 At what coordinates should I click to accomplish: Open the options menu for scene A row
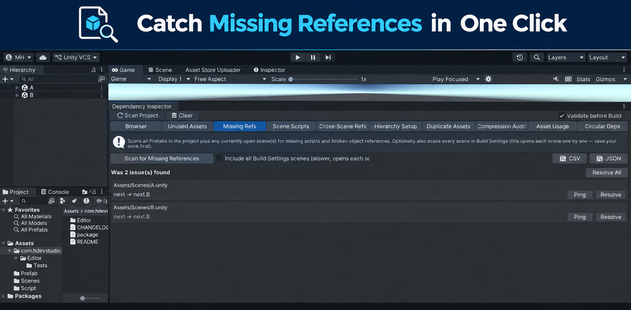click(x=102, y=88)
